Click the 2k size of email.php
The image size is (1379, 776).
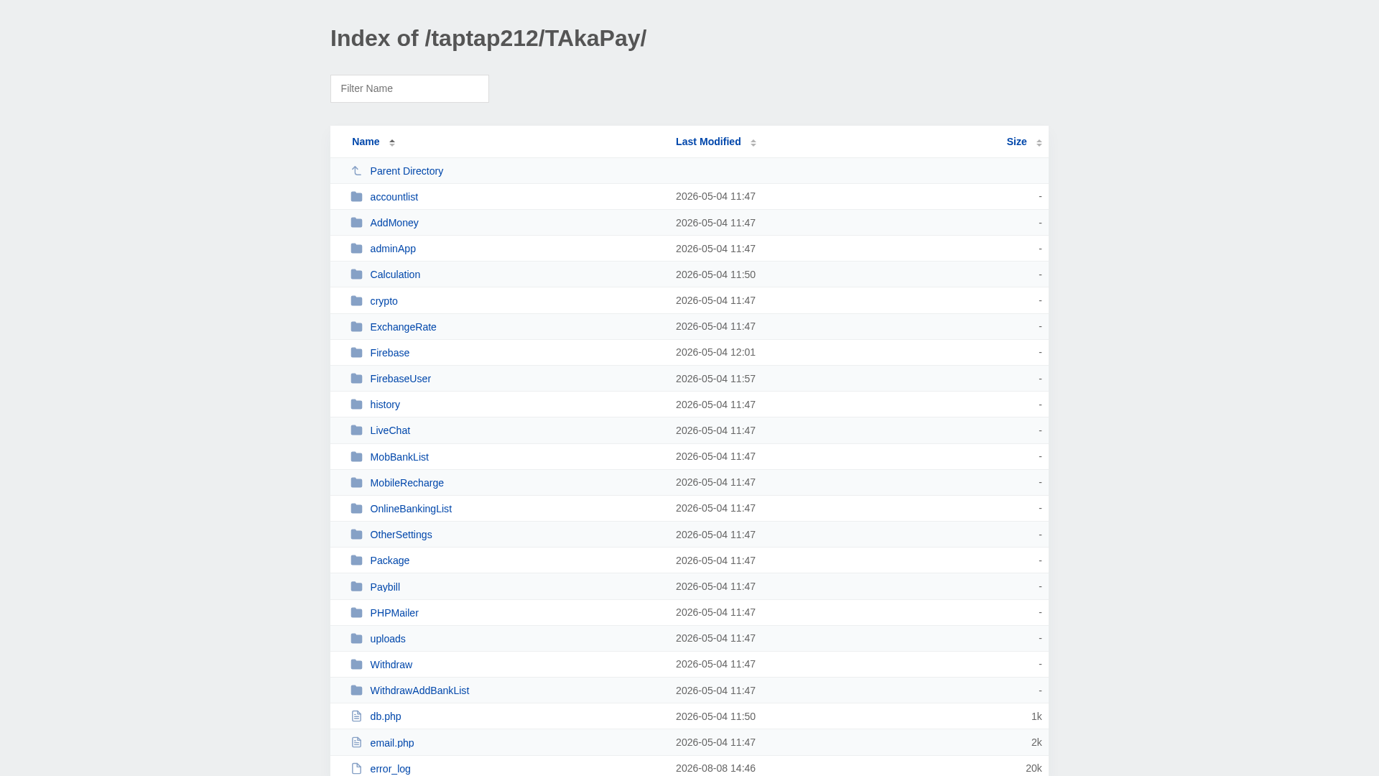pos(1036,742)
